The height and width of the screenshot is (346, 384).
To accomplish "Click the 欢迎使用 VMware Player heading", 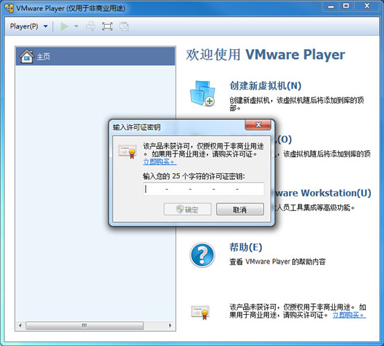I will (x=265, y=55).
